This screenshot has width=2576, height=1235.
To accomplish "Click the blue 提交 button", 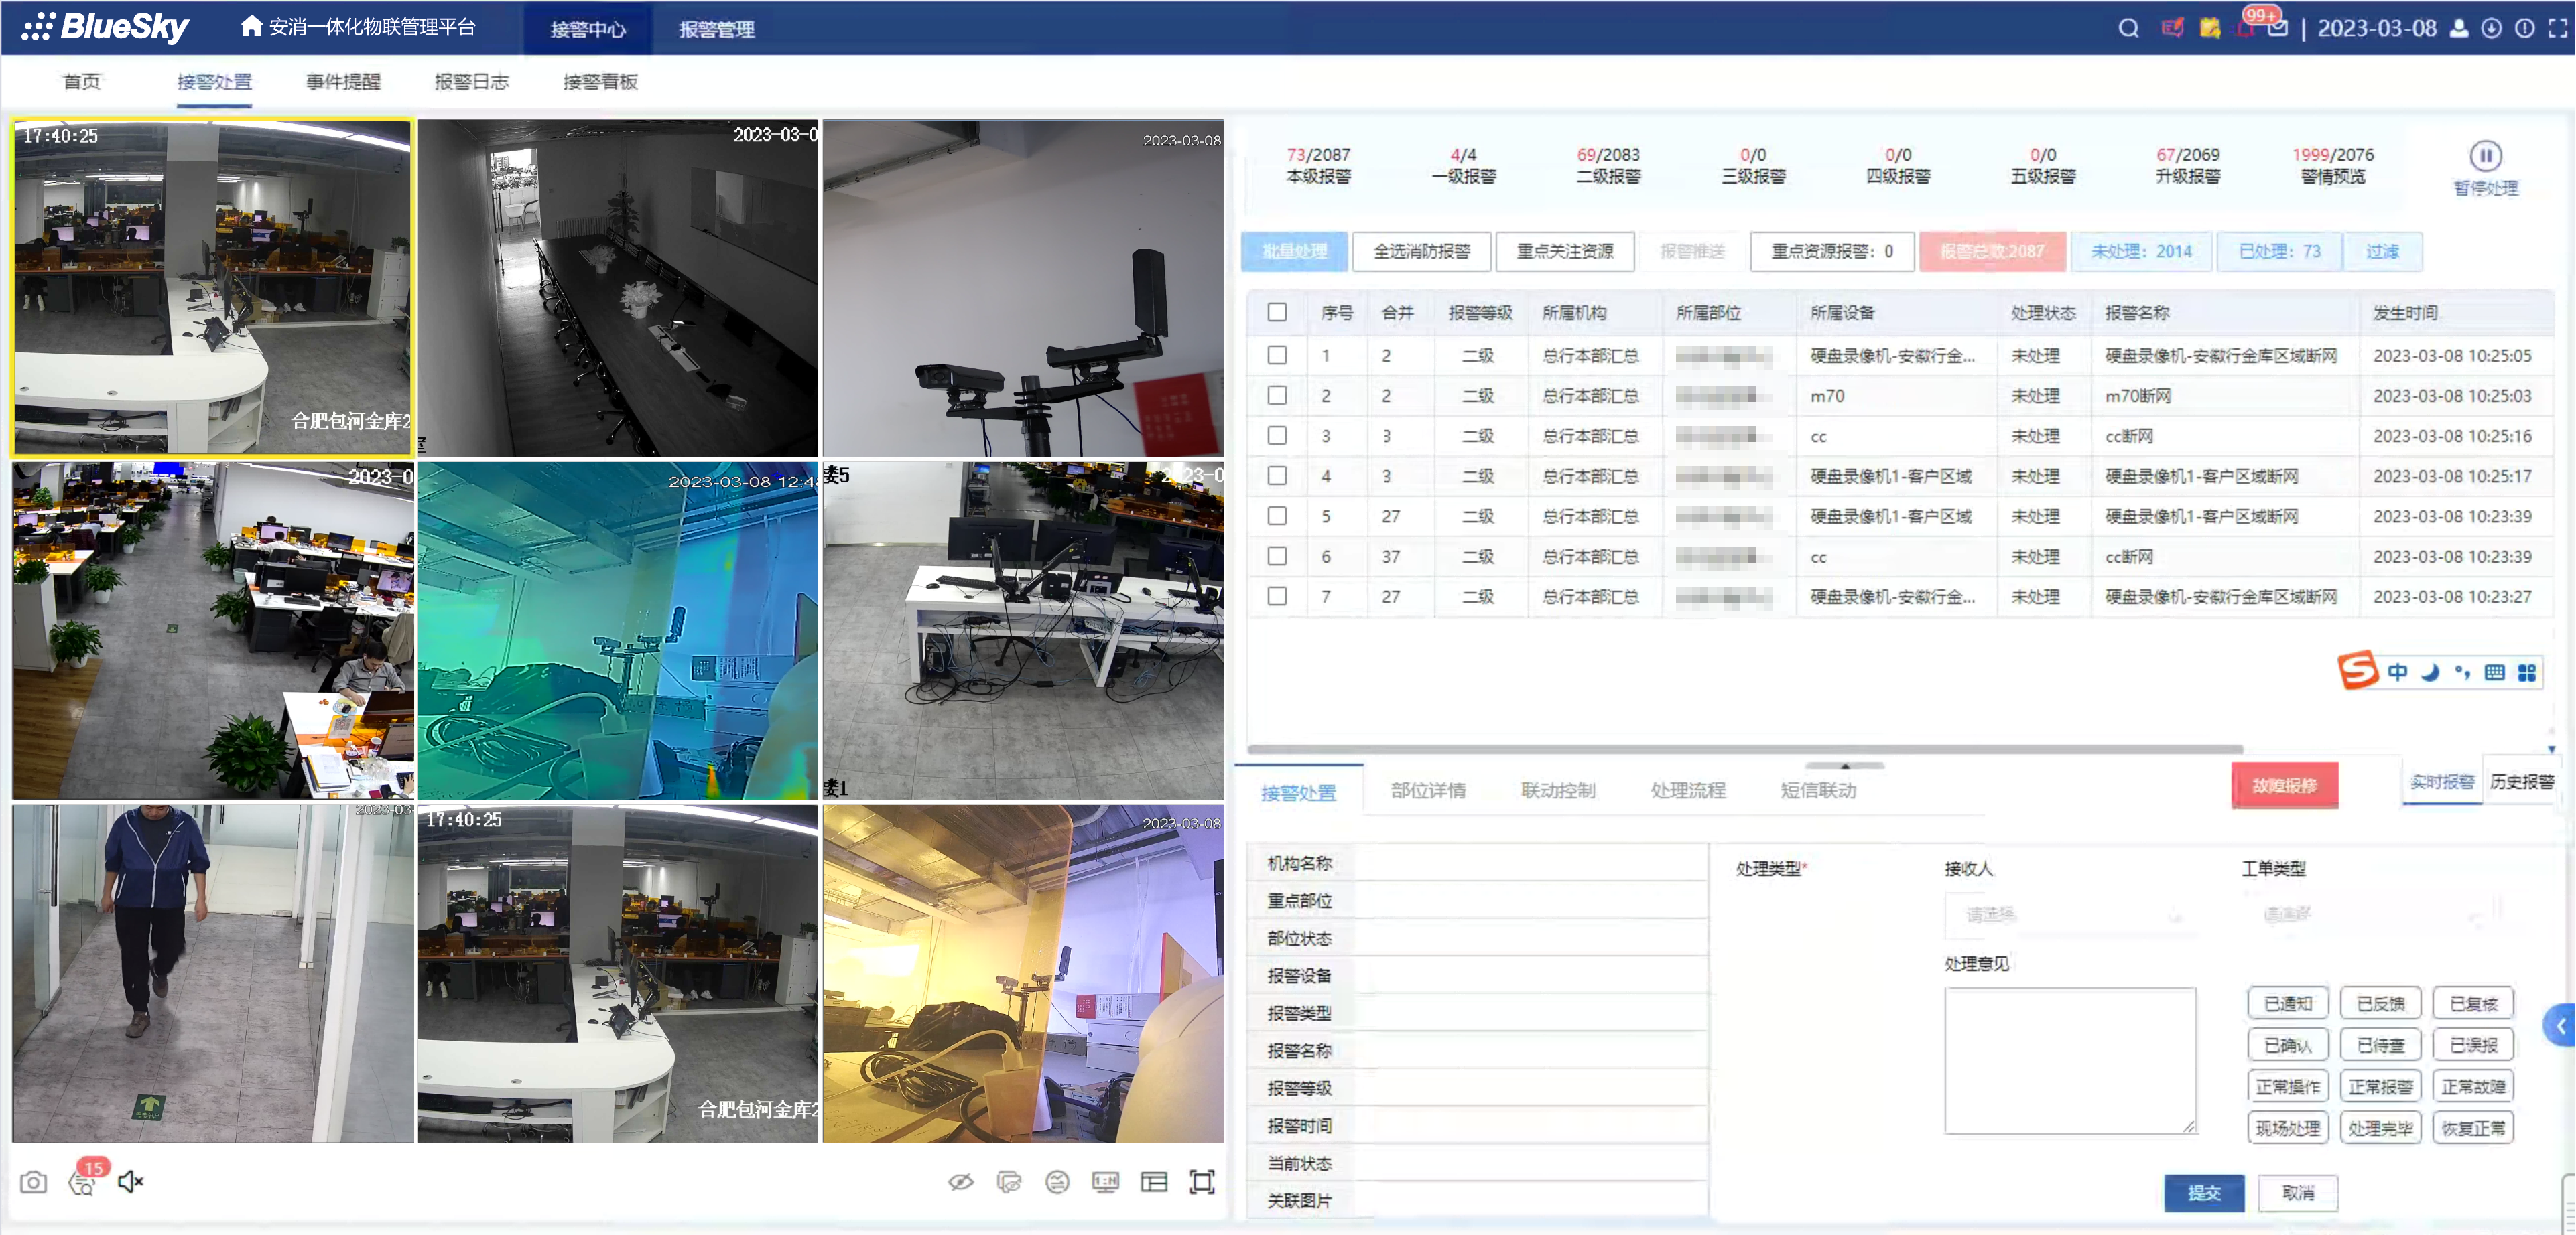I will (2204, 1193).
